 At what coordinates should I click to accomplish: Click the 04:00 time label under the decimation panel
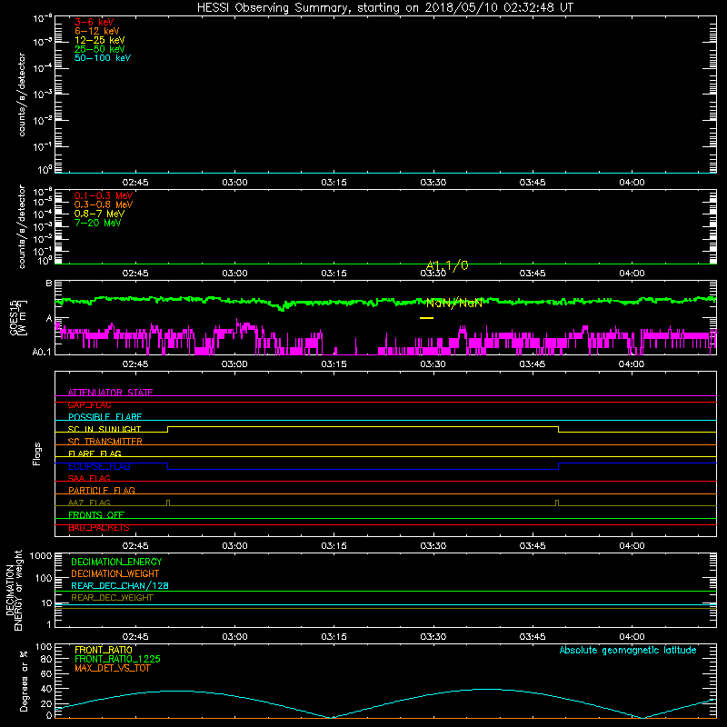click(x=632, y=637)
